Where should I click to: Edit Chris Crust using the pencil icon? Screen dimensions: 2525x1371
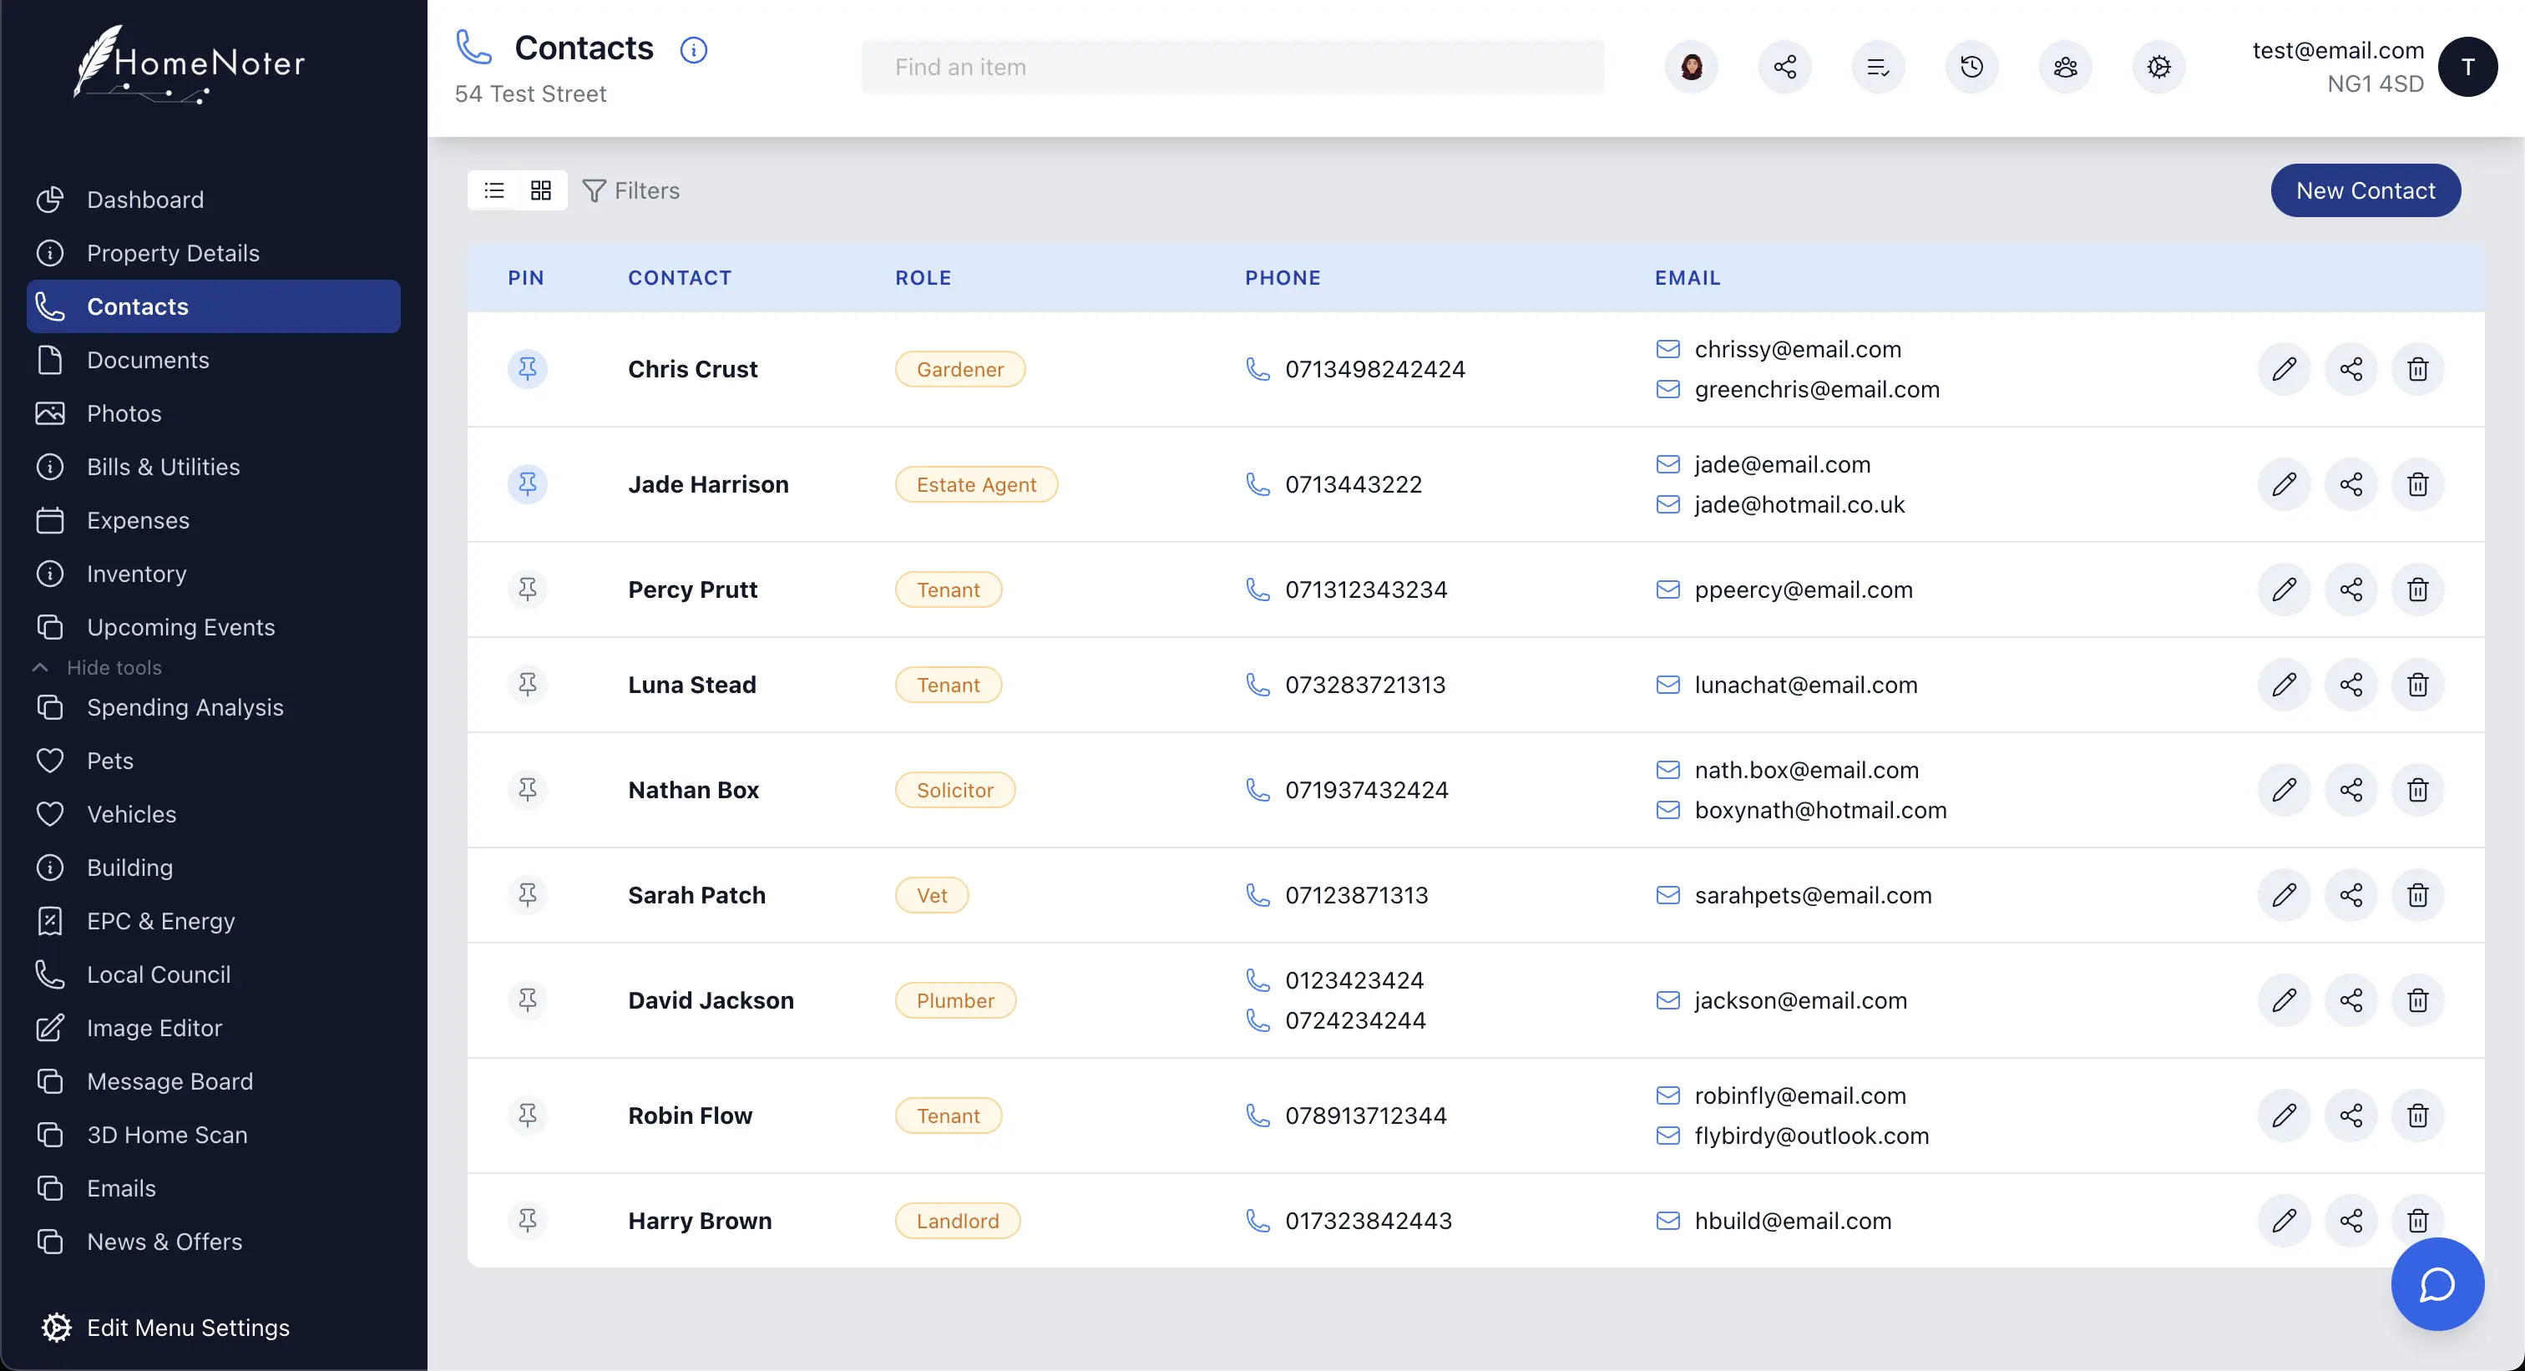(x=2285, y=368)
